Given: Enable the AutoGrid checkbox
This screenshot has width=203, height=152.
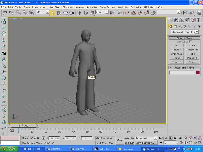Looking at the screenshot, I should tap(191, 41).
